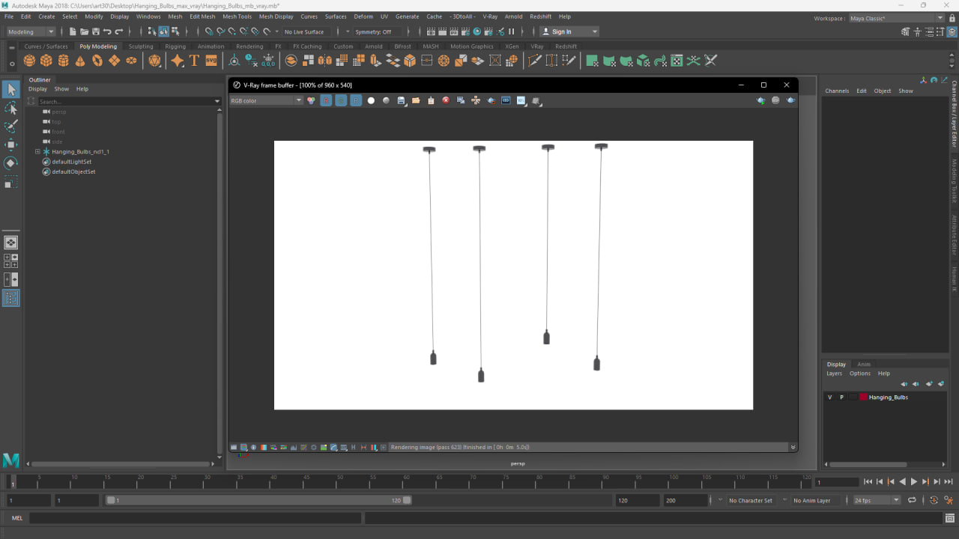Open the load image folder icon in VFB

[x=416, y=100]
